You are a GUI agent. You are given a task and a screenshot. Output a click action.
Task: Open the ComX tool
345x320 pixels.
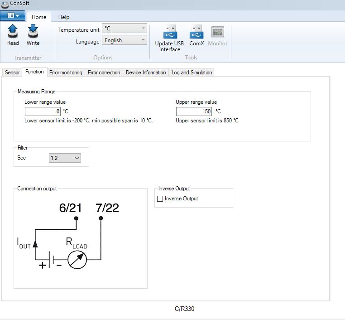click(x=196, y=35)
